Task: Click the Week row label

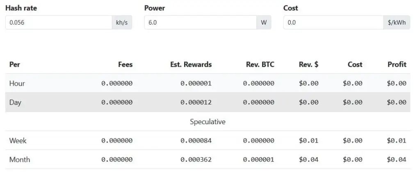Action: click(x=18, y=141)
